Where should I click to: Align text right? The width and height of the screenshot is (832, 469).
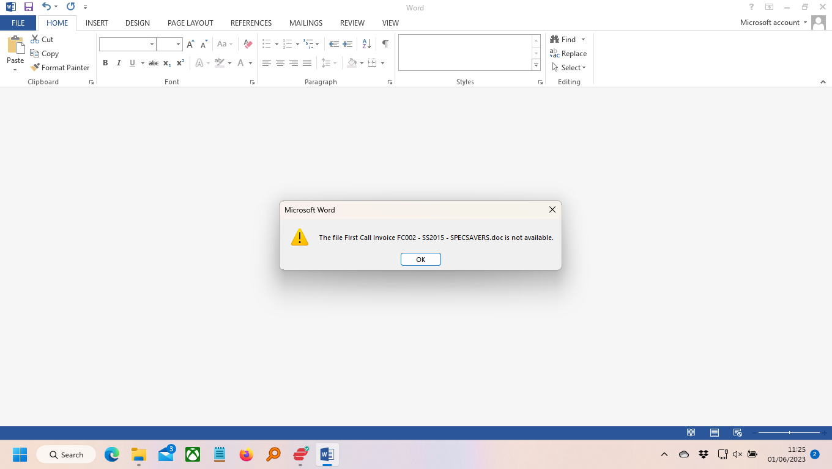(294, 63)
